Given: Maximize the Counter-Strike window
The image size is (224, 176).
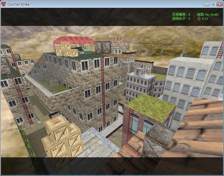Looking at the screenshot, I should (213, 4).
